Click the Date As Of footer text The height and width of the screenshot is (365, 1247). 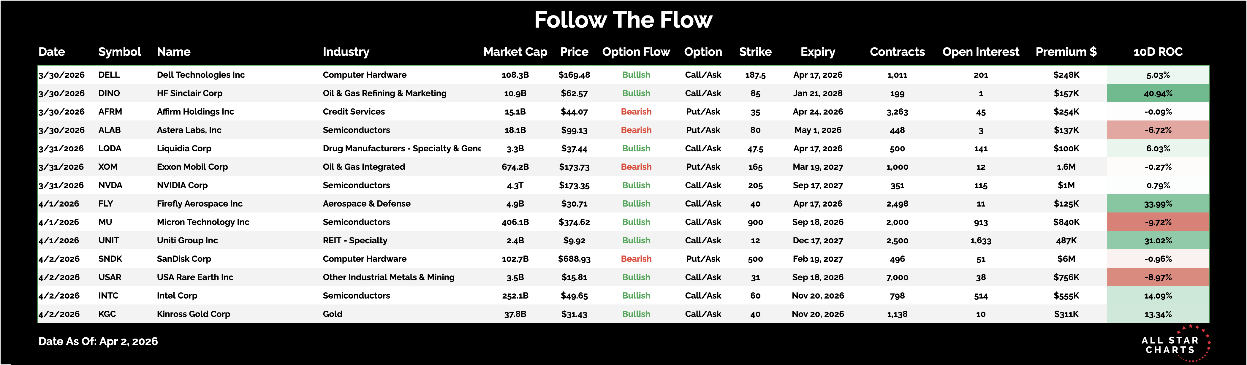point(98,341)
